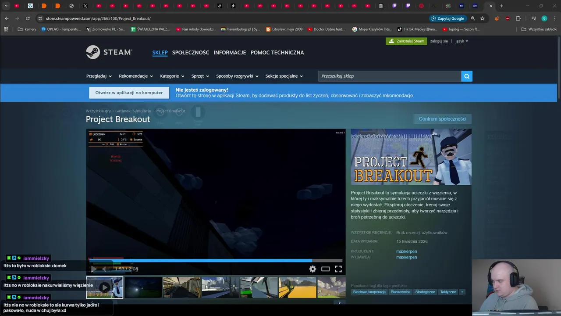Screen dimensions: 561x316
Task: Open the apps grid icon in bookmarks bar
Action: click(6, 29)
